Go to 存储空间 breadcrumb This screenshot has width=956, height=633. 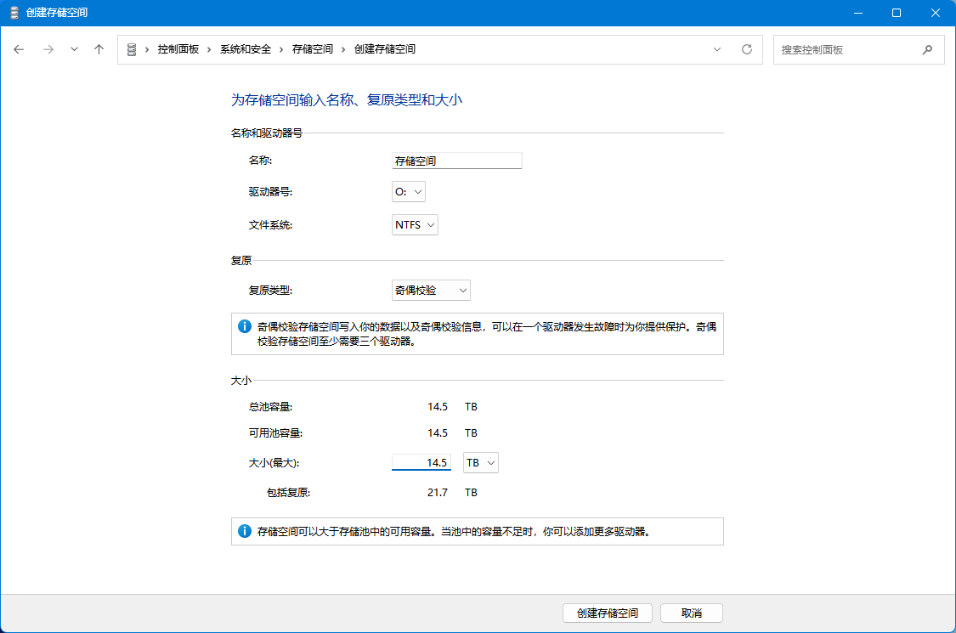[313, 49]
